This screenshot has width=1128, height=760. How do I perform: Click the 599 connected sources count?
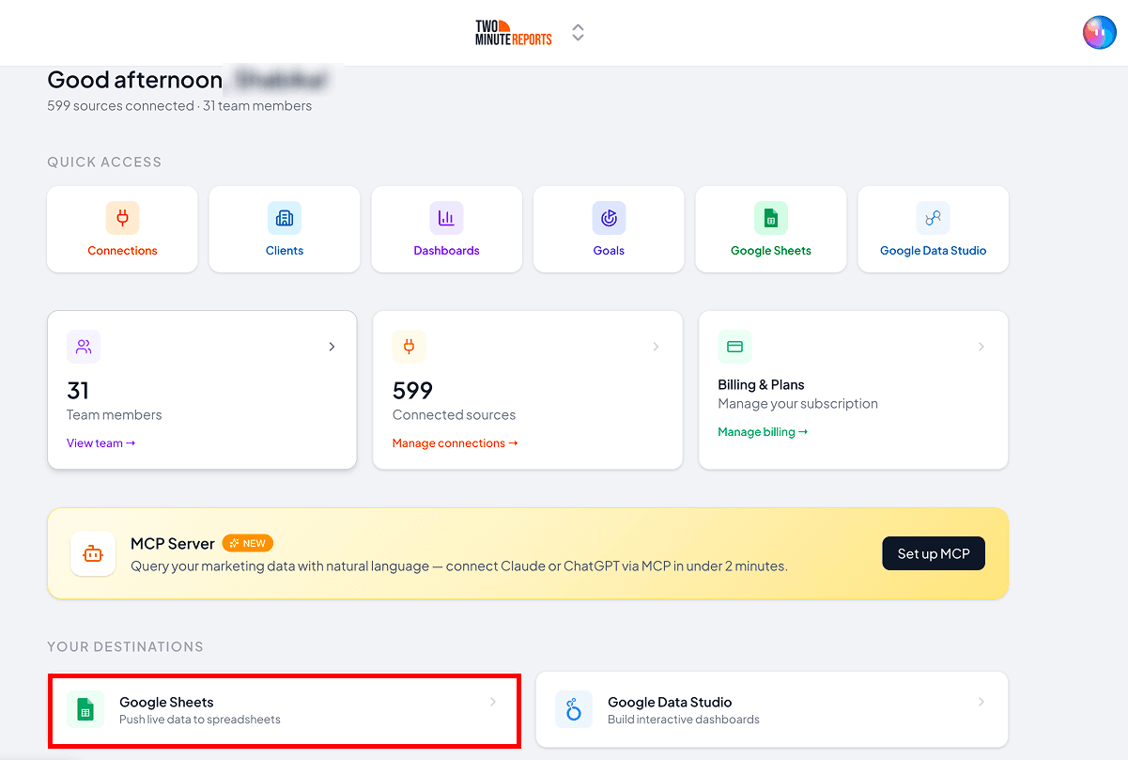click(x=413, y=390)
